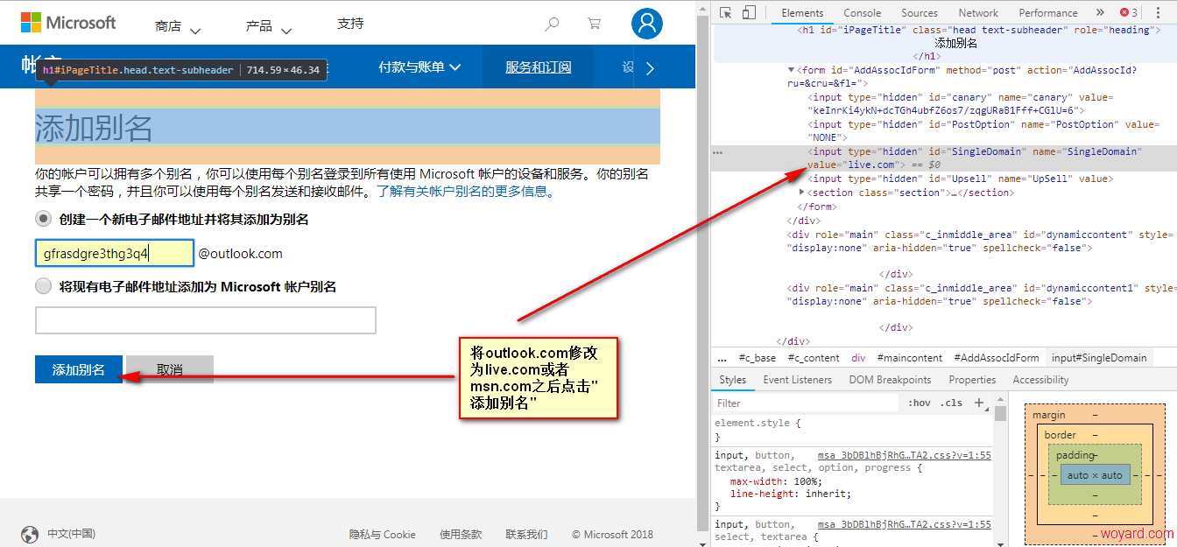Open the 联系我们 footer link

pos(526,534)
